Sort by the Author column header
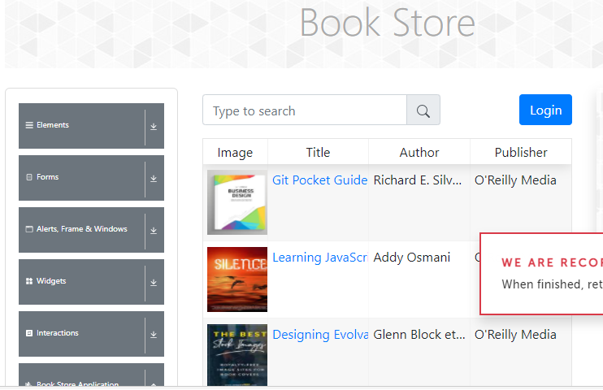 419,152
